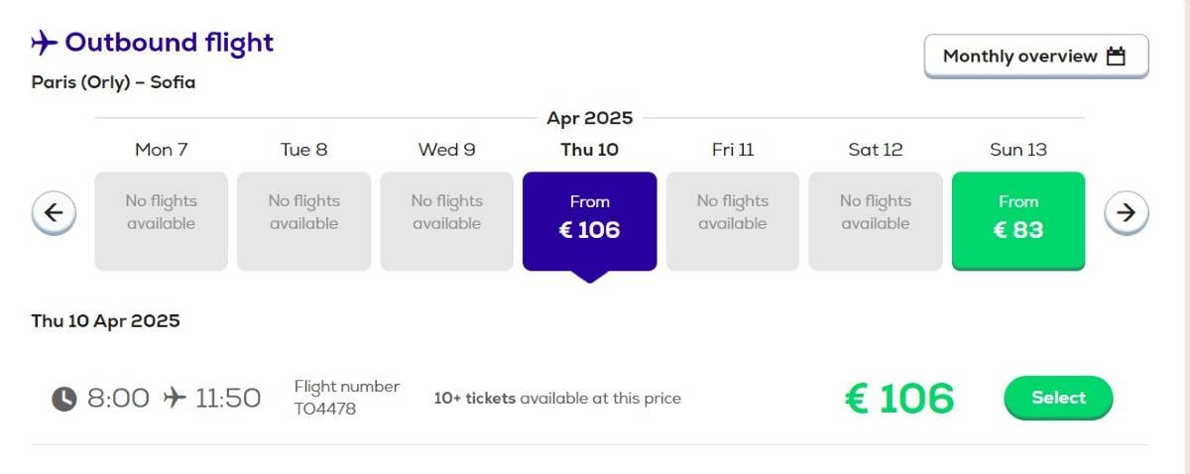The width and height of the screenshot is (1190, 474).
Task: Click the 10+ tickets available notice
Action: tap(557, 399)
